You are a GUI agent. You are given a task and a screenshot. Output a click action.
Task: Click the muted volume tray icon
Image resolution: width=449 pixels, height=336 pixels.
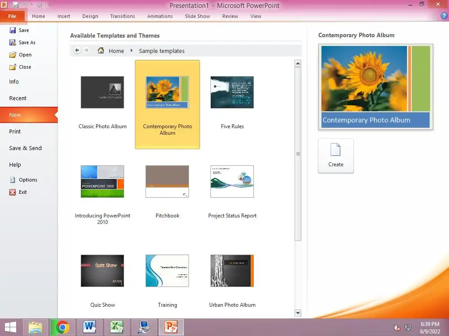pyautogui.click(x=397, y=328)
